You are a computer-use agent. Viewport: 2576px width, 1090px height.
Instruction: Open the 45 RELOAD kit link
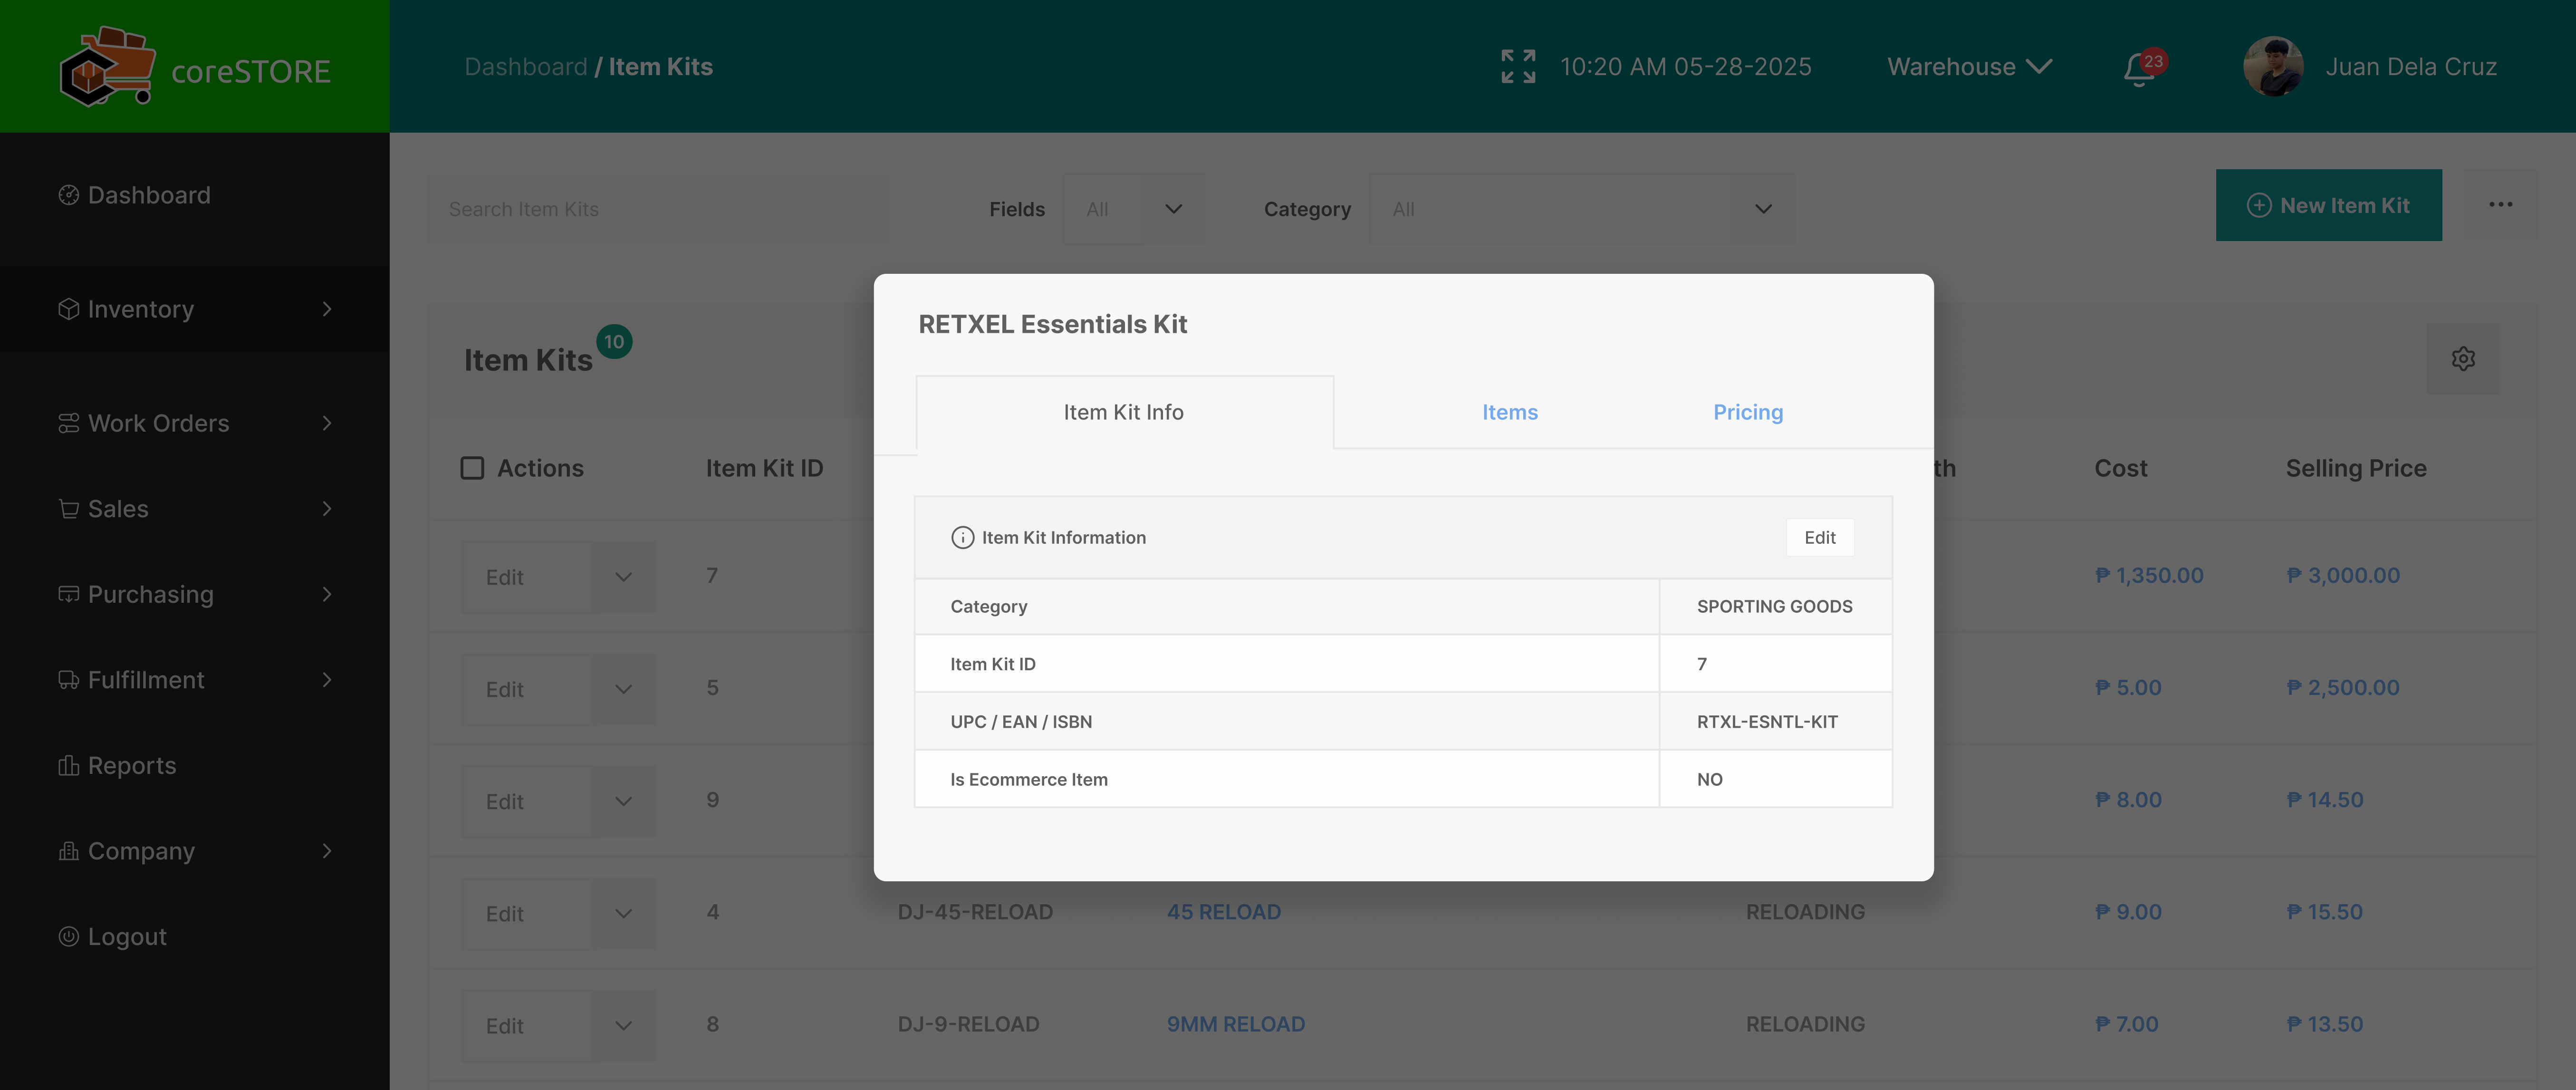(1224, 912)
